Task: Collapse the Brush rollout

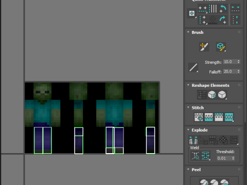Action: (x=188, y=32)
